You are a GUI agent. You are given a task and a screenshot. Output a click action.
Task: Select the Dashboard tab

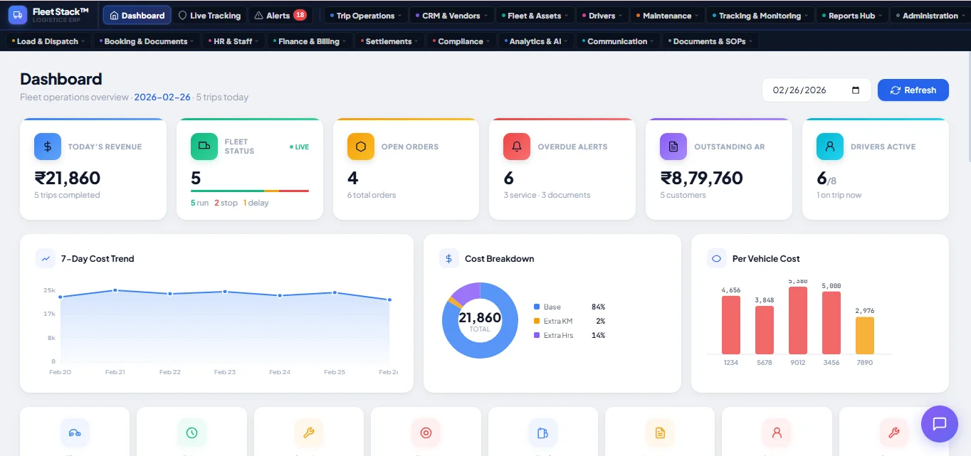tap(137, 16)
